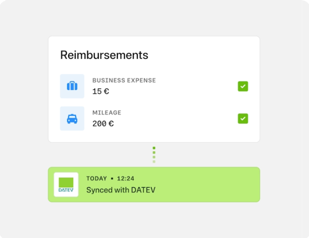
Task: Click the bullet between TODAY and 12:24
Action: (112, 179)
